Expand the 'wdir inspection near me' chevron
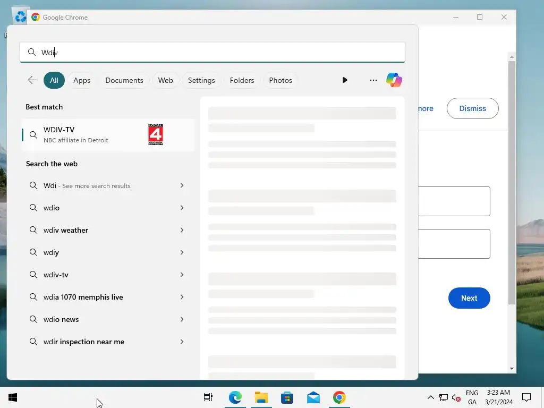 pos(182,342)
